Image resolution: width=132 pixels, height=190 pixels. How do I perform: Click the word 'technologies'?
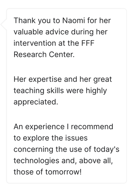pos(37,161)
